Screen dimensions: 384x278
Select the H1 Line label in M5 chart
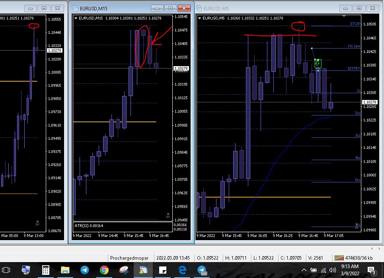[354, 46]
